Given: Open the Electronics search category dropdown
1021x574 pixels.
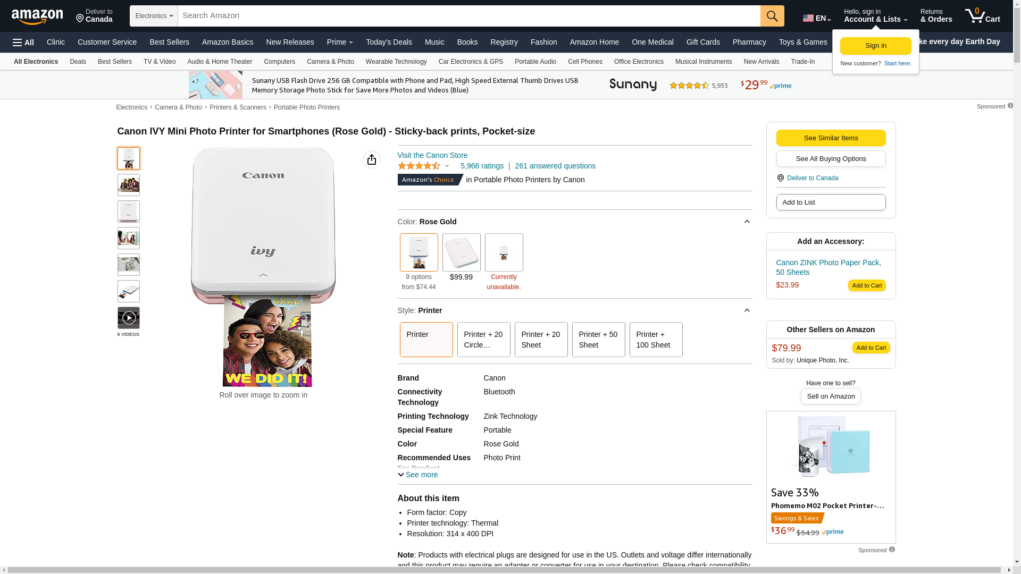Looking at the screenshot, I should pyautogui.click(x=154, y=16).
